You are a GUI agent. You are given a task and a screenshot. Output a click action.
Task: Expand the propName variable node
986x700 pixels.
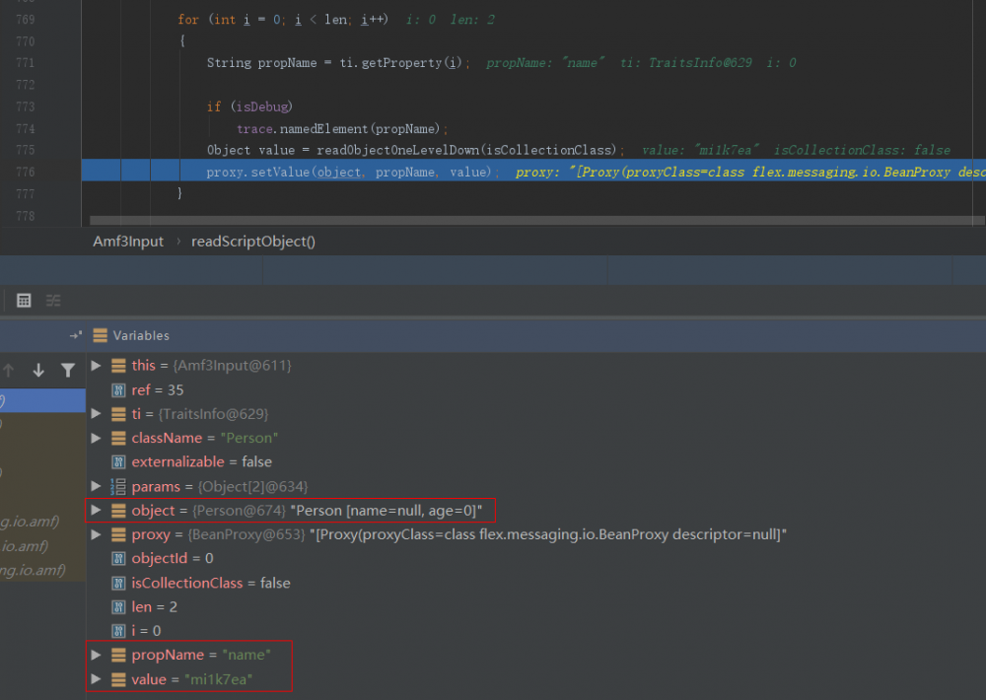click(97, 655)
